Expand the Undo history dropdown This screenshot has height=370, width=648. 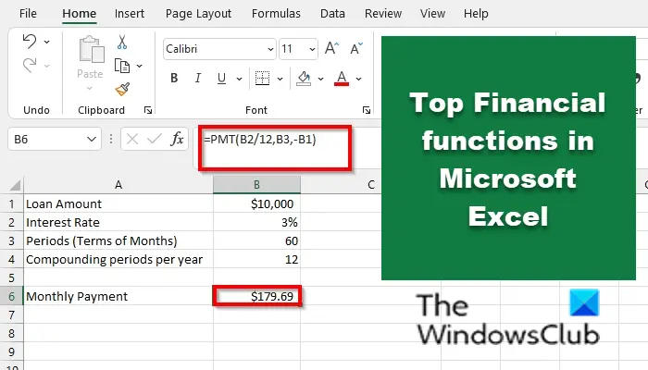pyautogui.click(x=46, y=42)
